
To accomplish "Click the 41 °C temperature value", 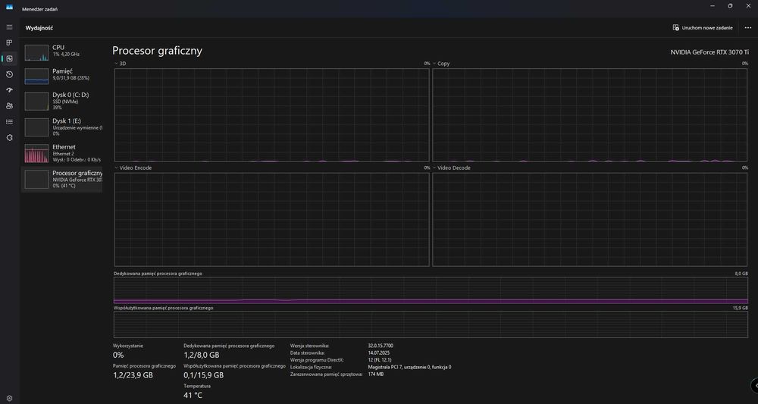I will point(193,396).
